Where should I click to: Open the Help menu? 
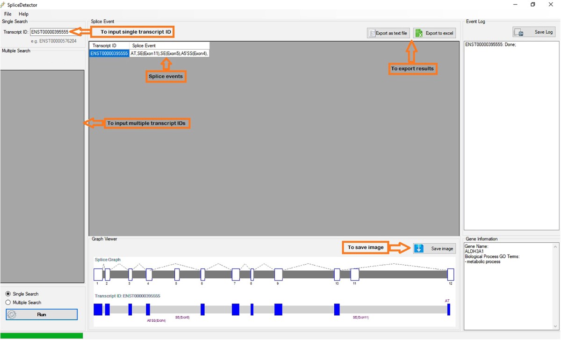click(23, 14)
